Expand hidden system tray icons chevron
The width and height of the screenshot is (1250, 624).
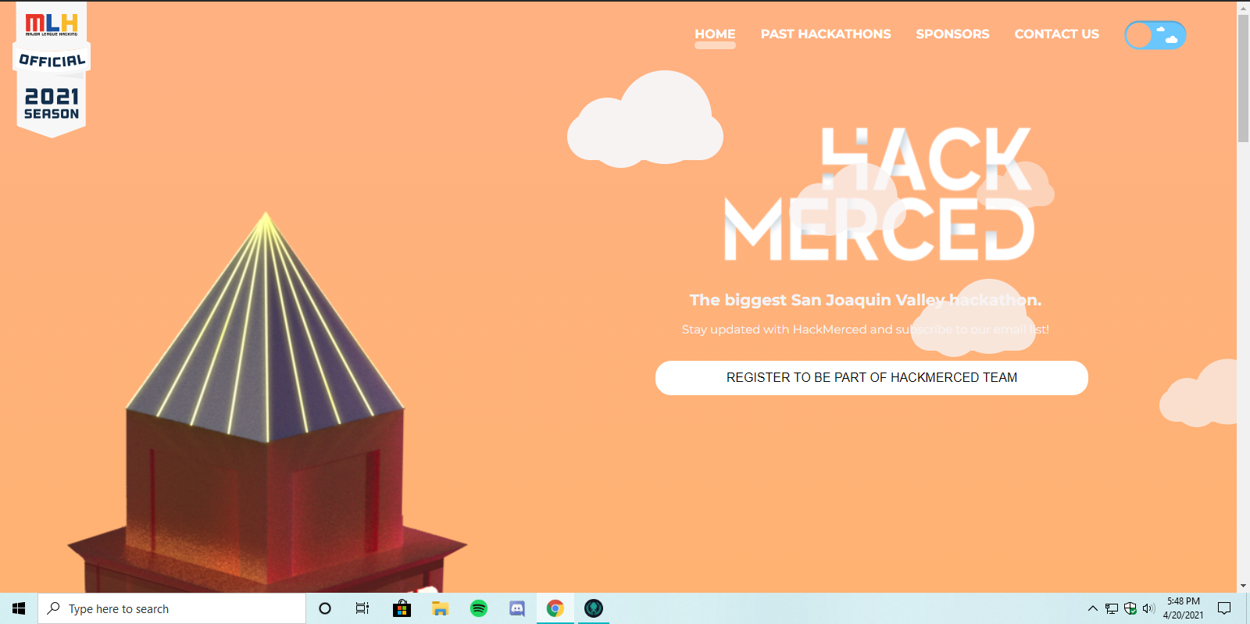click(x=1093, y=608)
